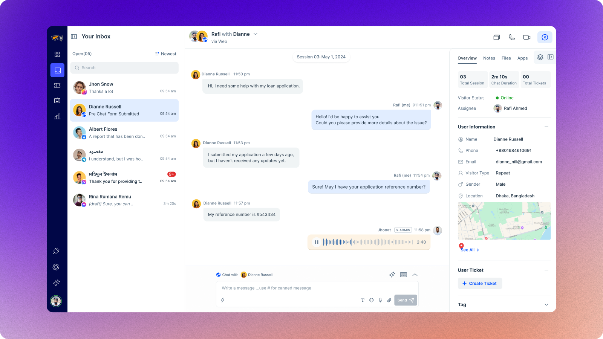Open the tickets icon in left sidebar

pos(57,86)
